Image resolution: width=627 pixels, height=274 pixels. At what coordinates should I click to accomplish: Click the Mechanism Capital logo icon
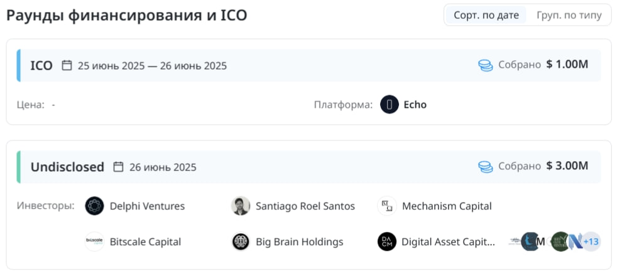[386, 206]
